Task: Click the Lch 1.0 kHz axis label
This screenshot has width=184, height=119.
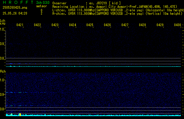Action: click(2, 29)
